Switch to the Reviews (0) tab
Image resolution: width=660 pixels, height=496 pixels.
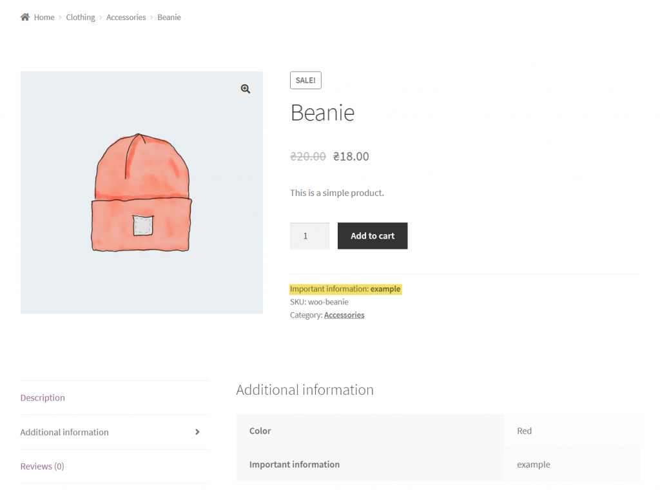(42, 466)
